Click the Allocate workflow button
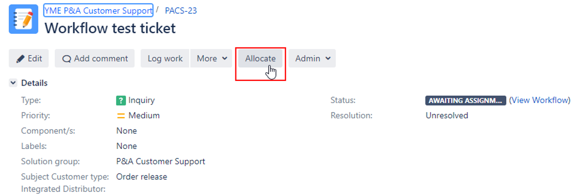The image size is (581, 195). tap(260, 58)
